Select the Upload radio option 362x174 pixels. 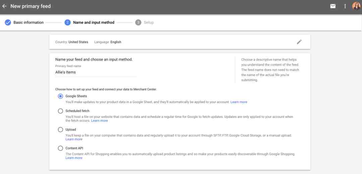pos(60,130)
